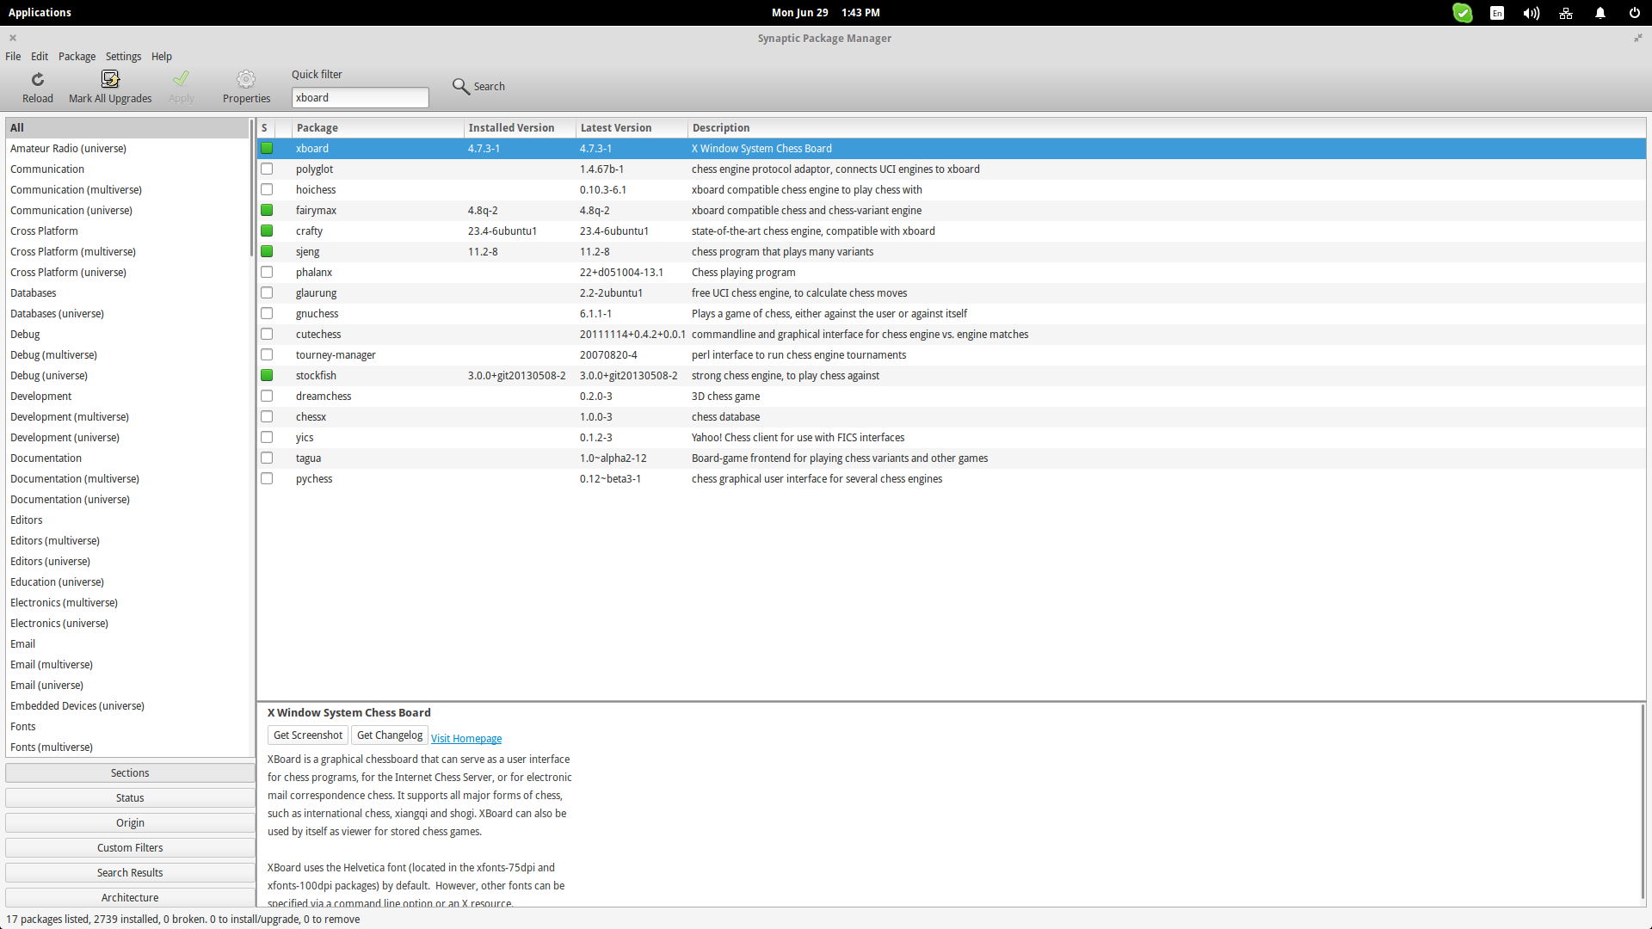Open the Package menu
The height and width of the screenshot is (929, 1652).
pyautogui.click(x=74, y=56)
